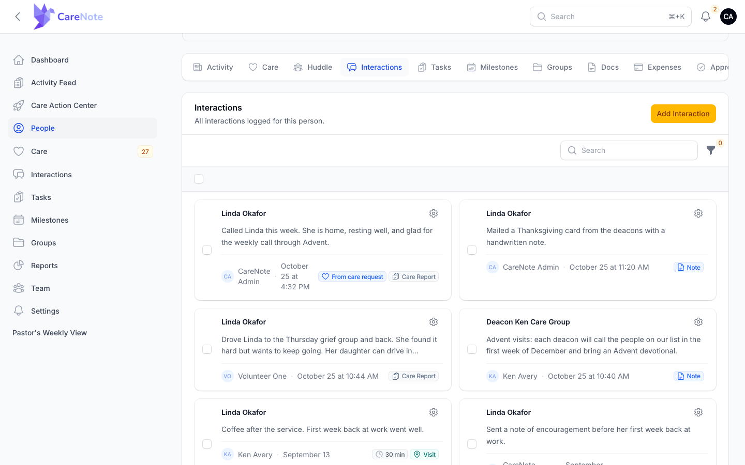Screen dimensions: 745x465
Task: Open the Expenses tab
Action: [658, 67]
